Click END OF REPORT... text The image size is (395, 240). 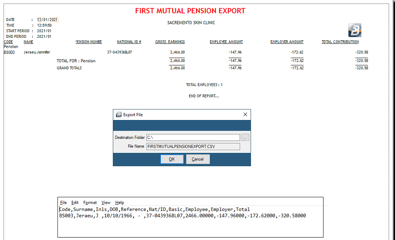[x=204, y=96]
